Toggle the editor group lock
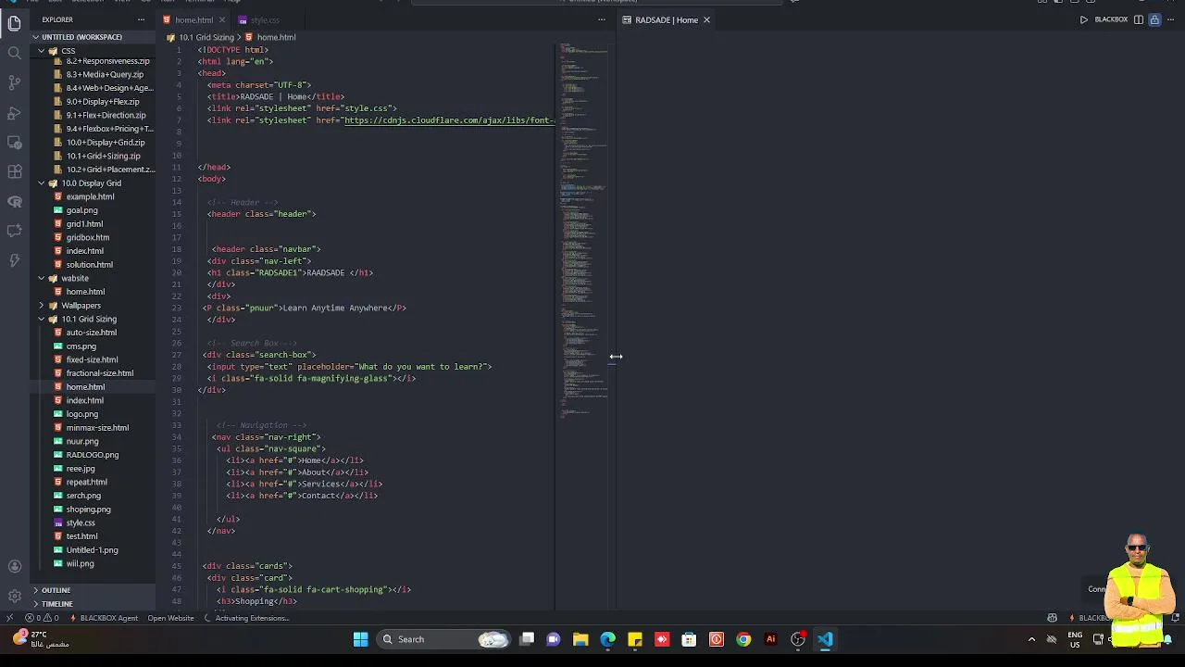The image size is (1185, 667). point(1154,19)
